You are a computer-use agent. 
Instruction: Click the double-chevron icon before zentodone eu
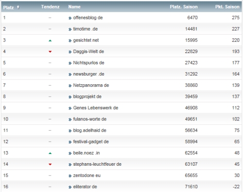pyautogui.click(x=70, y=176)
